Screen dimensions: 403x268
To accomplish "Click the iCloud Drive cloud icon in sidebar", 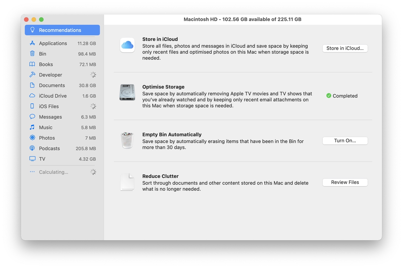I will [32, 96].
